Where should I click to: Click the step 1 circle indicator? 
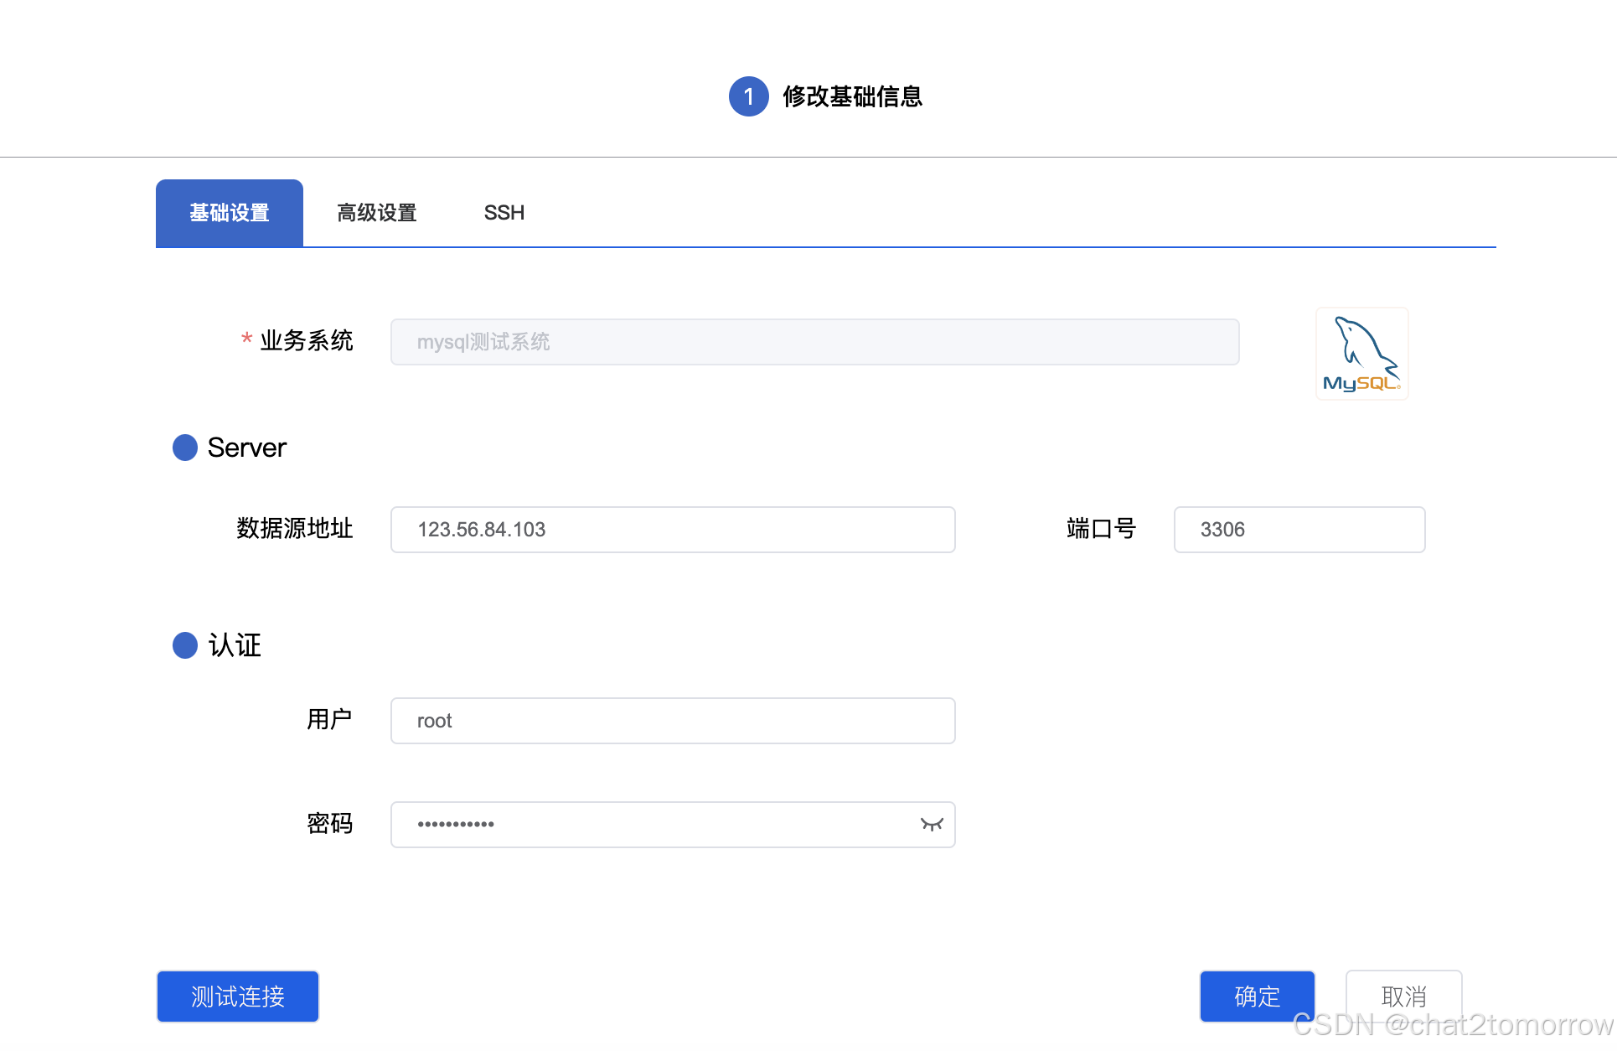click(748, 96)
